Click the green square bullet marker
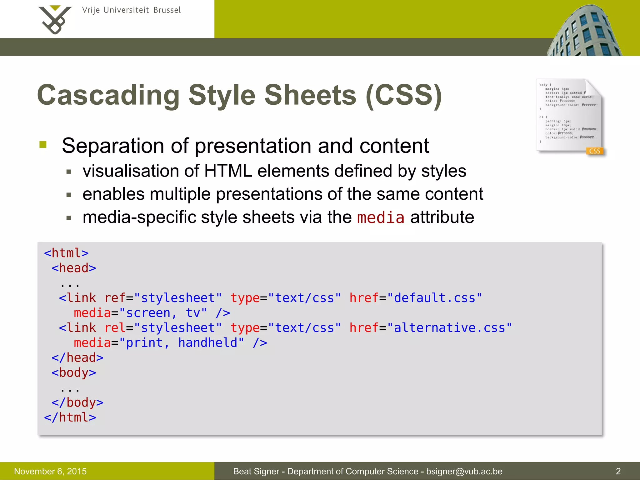The width and height of the screenshot is (640, 480). coord(43,144)
